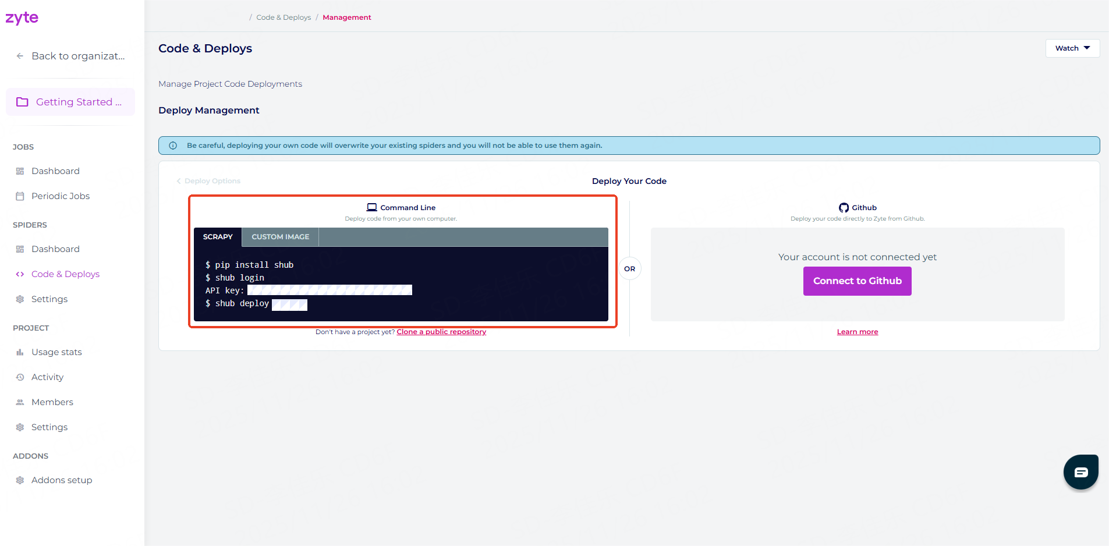Viewport: 1109px width, 546px height.
Task: Open the Watch dropdown
Action: 1072,48
